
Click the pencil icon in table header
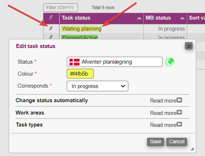click(51, 17)
